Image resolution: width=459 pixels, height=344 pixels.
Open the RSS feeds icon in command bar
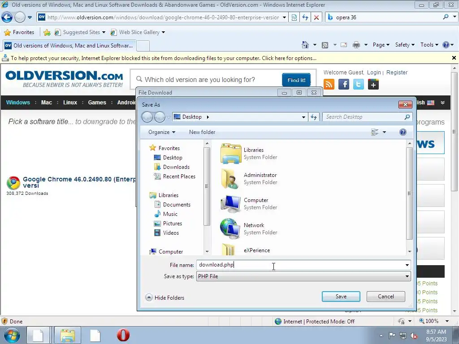tap(325, 45)
